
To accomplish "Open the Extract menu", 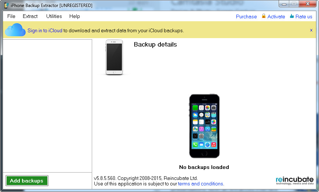I will [30, 16].
